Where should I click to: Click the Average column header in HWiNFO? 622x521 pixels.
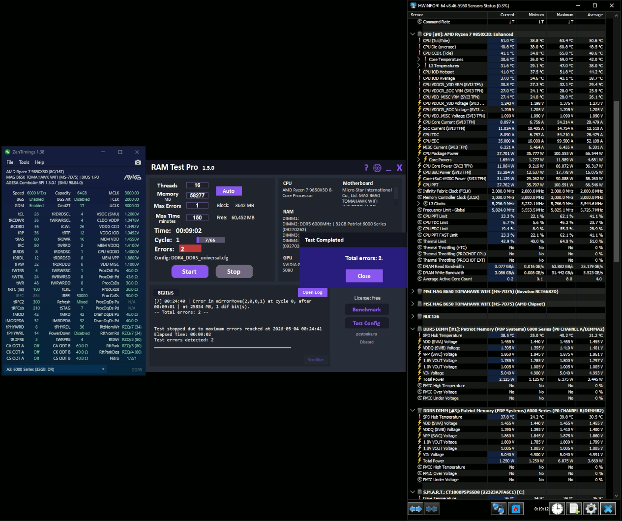coord(590,15)
